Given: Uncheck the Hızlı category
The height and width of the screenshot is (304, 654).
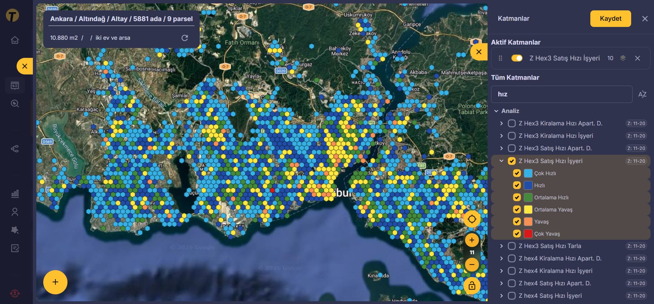Looking at the screenshot, I should (517, 186).
